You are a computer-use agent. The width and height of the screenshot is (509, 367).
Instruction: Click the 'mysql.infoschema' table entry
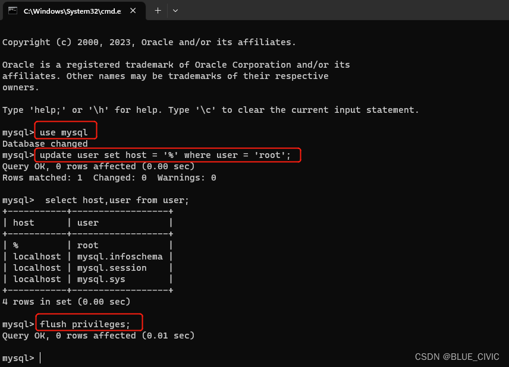click(120, 257)
